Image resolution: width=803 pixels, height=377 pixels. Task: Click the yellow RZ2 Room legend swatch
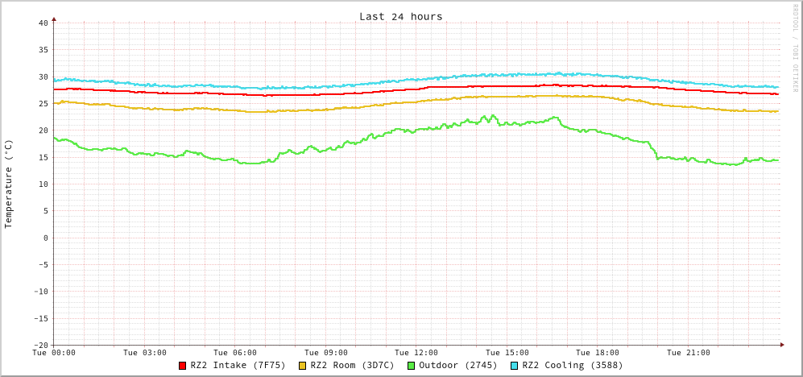303,366
